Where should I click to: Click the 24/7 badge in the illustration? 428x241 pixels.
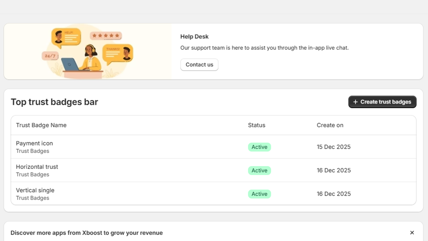50,56
